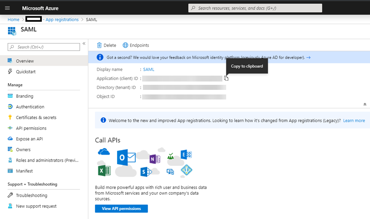Viewport: 370px width, 219px height.
Task: Click the Manifest icon
Action: (x=10, y=171)
